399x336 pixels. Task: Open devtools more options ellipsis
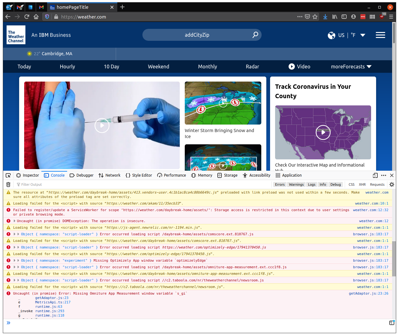point(384,175)
